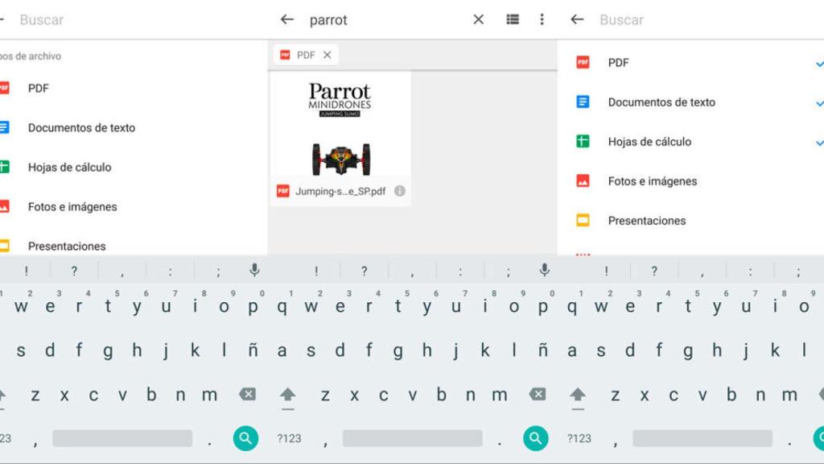Image resolution: width=824 pixels, height=464 pixels.
Task: Switch keyboard to symbols with ?123 key
Action: [x=289, y=438]
